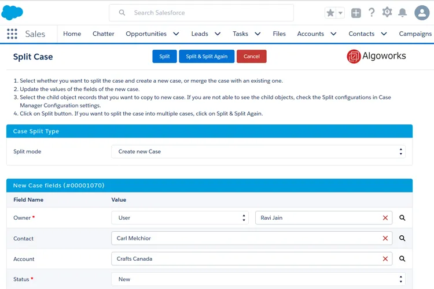Open the Opportunities tab

[x=146, y=34]
